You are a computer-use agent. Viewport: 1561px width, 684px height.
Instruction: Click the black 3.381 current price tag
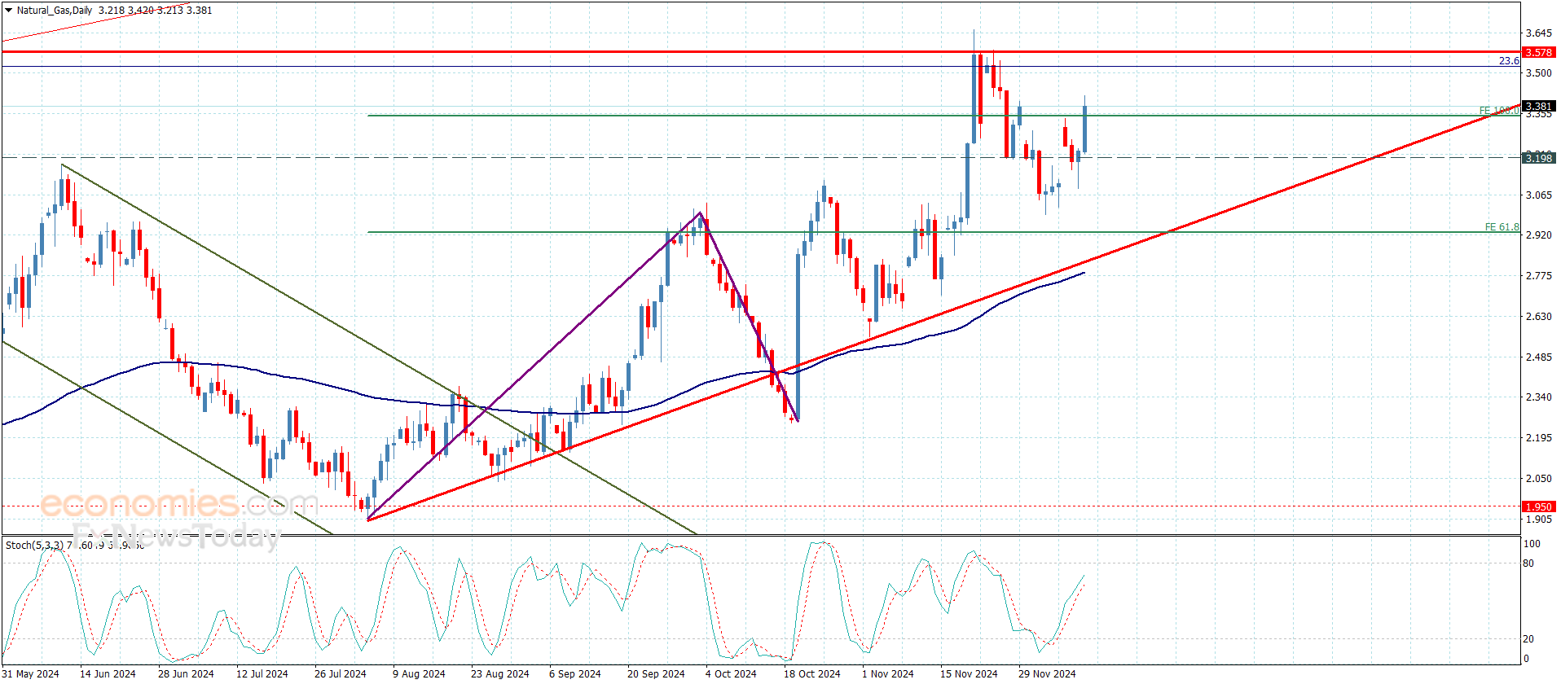point(1538,106)
